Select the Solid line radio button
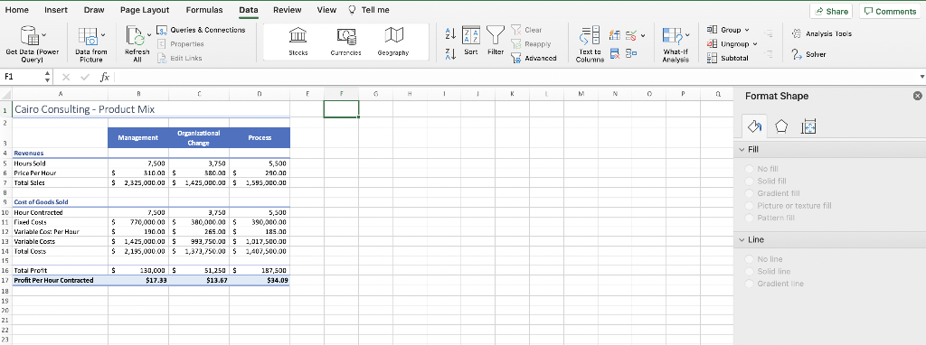Viewport: 926px width, 345px height. click(750, 272)
